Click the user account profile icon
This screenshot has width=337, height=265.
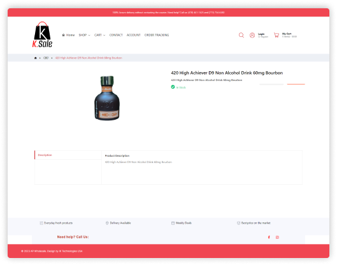click(252, 35)
